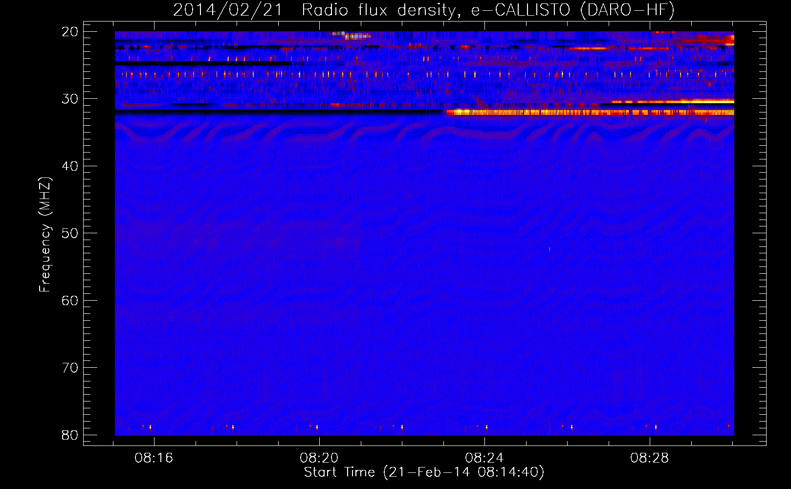791x489 pixels.
Task: Click the bright burst near 20 MHz at 08:20
Action: (x=351, y=35)
